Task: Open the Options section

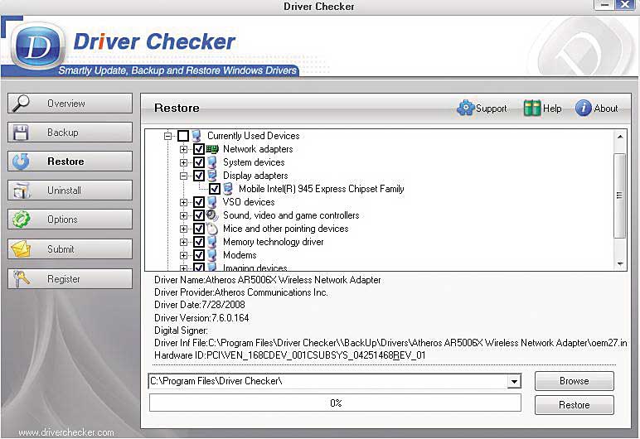Action: tap(70, 219)
